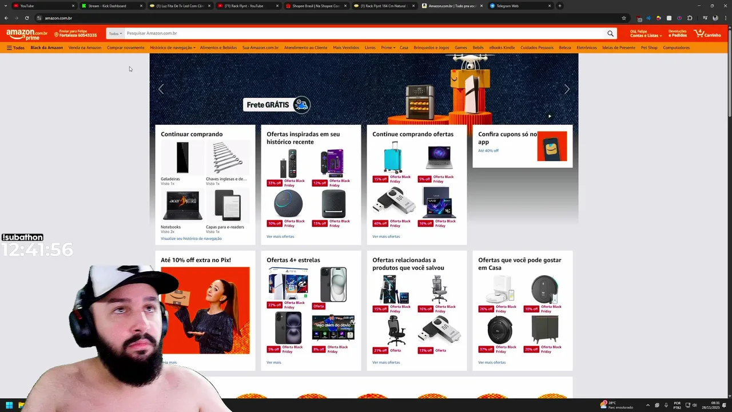Open the Pix 10% off promo image

click(205, 310)
